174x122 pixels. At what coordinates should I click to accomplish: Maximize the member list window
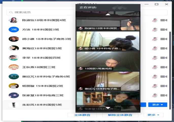point(156,4)
